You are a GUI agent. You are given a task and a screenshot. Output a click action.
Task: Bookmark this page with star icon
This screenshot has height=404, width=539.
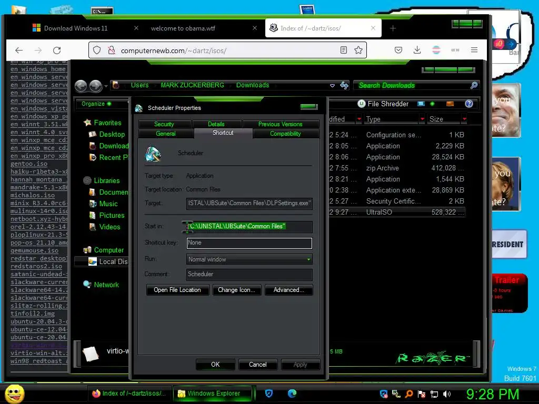[x=358, y=50]
